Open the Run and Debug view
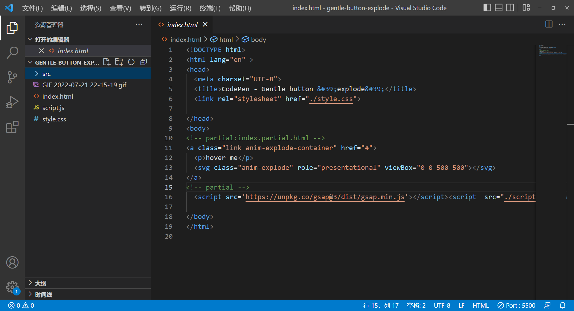The image size is (574, 311). pos(12,102)
